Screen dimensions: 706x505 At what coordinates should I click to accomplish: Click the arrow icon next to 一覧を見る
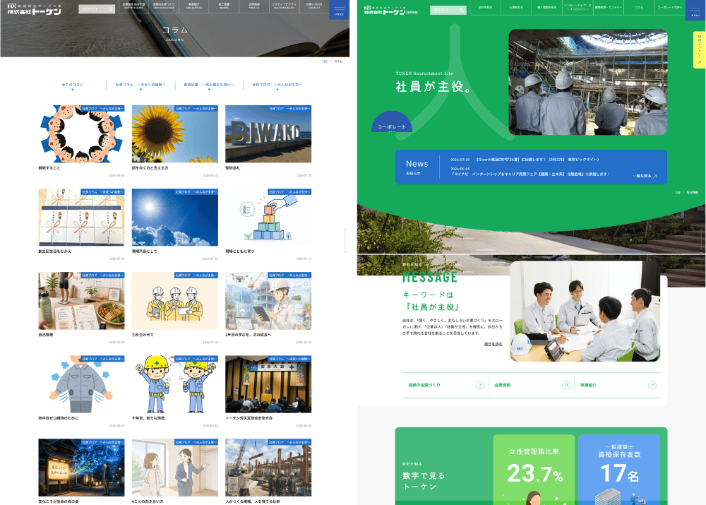pos(654,176)
